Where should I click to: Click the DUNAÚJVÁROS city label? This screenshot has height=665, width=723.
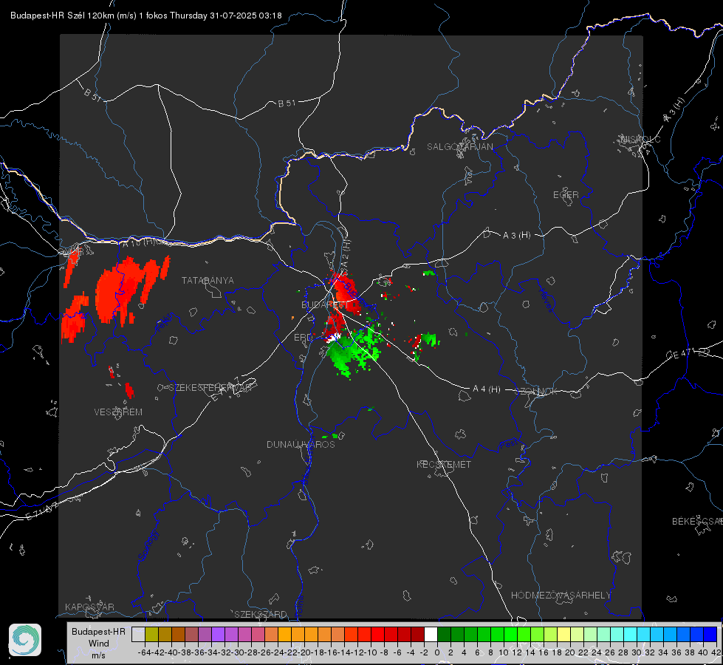click(301, 444)
